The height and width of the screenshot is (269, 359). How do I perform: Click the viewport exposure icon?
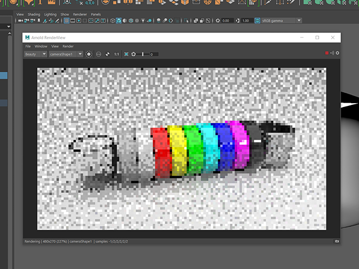pyautogui.click(x=218, y=21)
